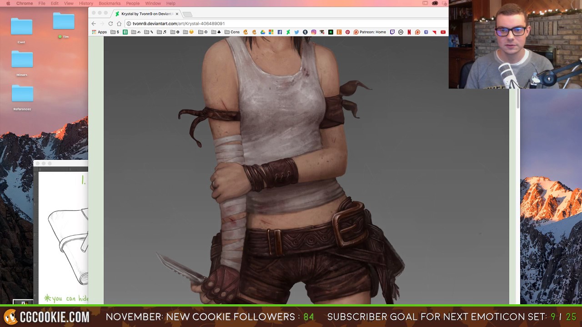582x327 pixels.
Task: Select the 'Minors' desktop folder
Action: tap(22, 63)
